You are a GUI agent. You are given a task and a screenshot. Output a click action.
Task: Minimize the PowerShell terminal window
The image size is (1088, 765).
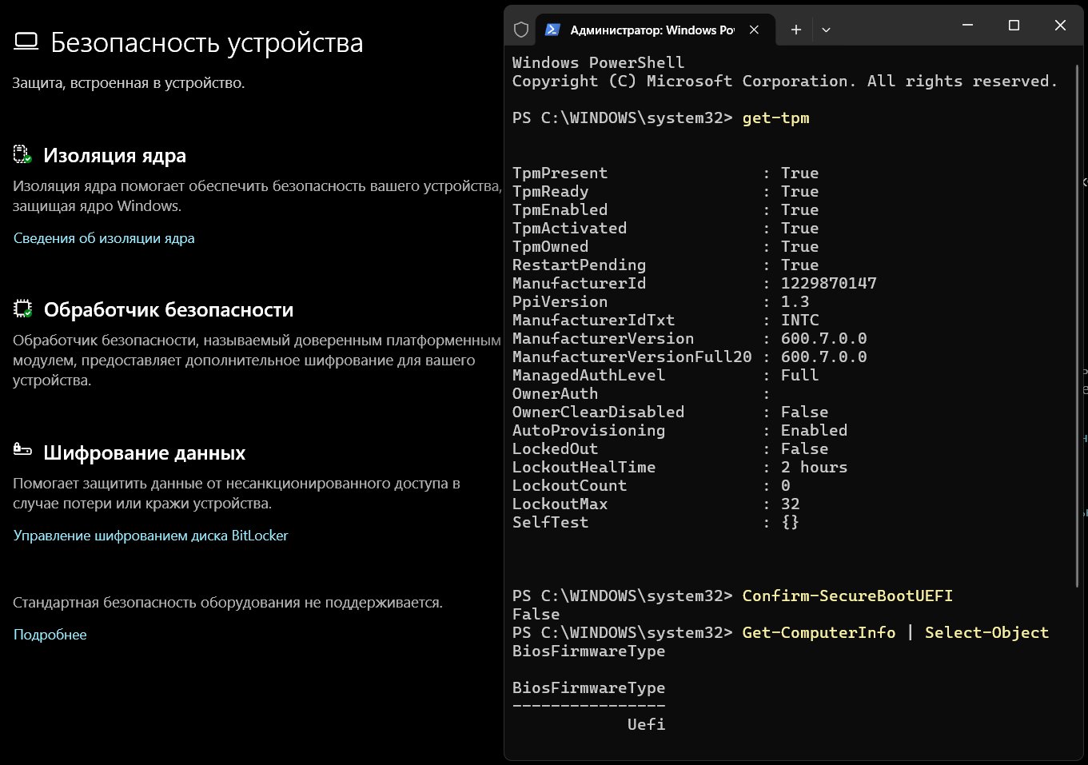[968, 26]
